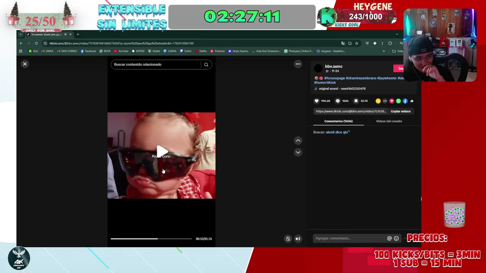Expand the bookmarks overflow chevron
The width and height of the screenshot is (486, 273).
[x=383, y=51]
